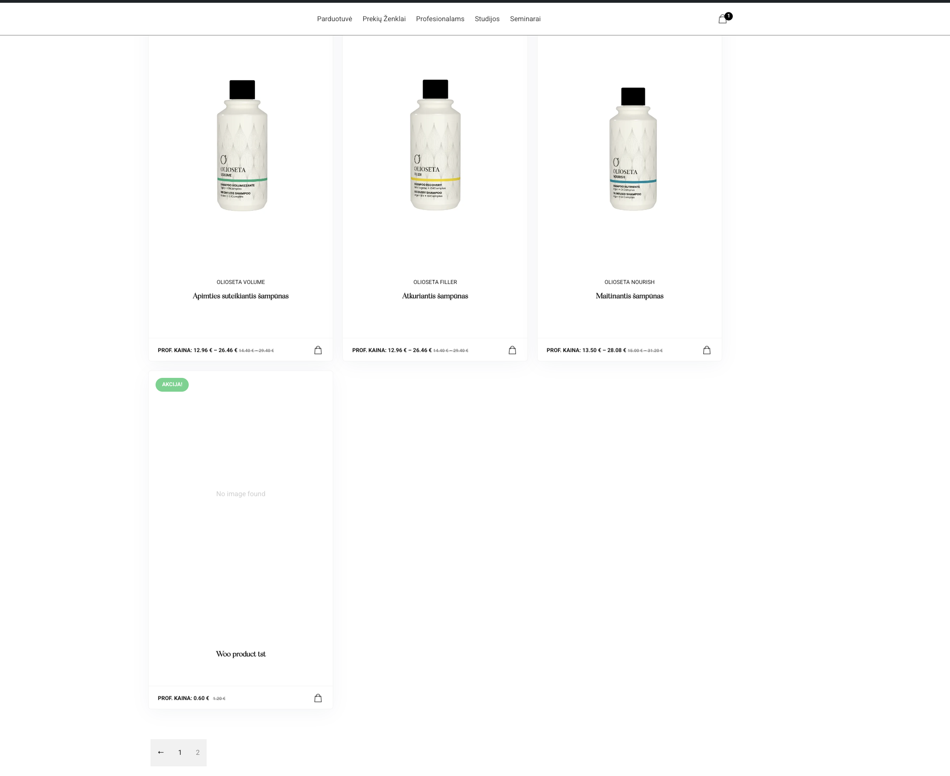The height and width of the screenshot is (776, 950).
Task: Open the shopping cart icon in header
Action: coord(722,19)
